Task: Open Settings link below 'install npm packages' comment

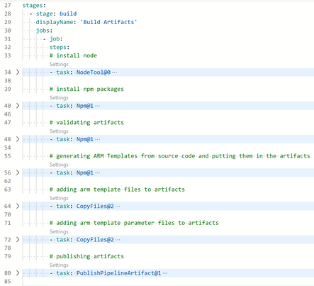Action: [59, 98]
